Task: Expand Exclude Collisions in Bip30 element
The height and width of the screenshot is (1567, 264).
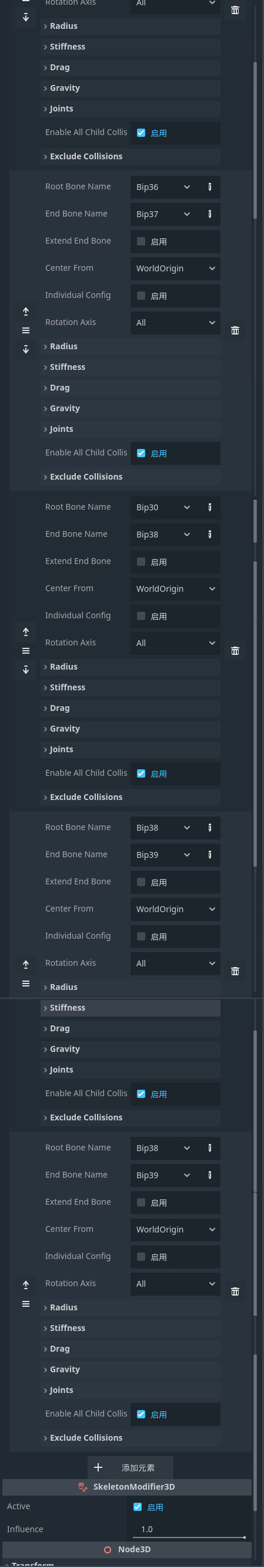Action: coord(131,797)
